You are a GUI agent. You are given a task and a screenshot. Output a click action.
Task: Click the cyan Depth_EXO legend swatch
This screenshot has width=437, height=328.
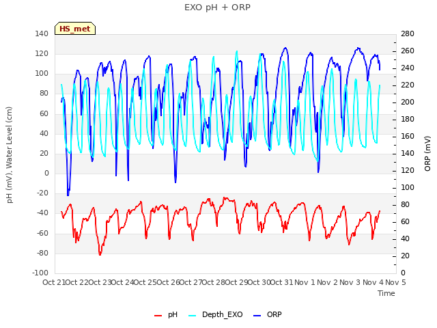pyautogui.click(x=193, y=316)
